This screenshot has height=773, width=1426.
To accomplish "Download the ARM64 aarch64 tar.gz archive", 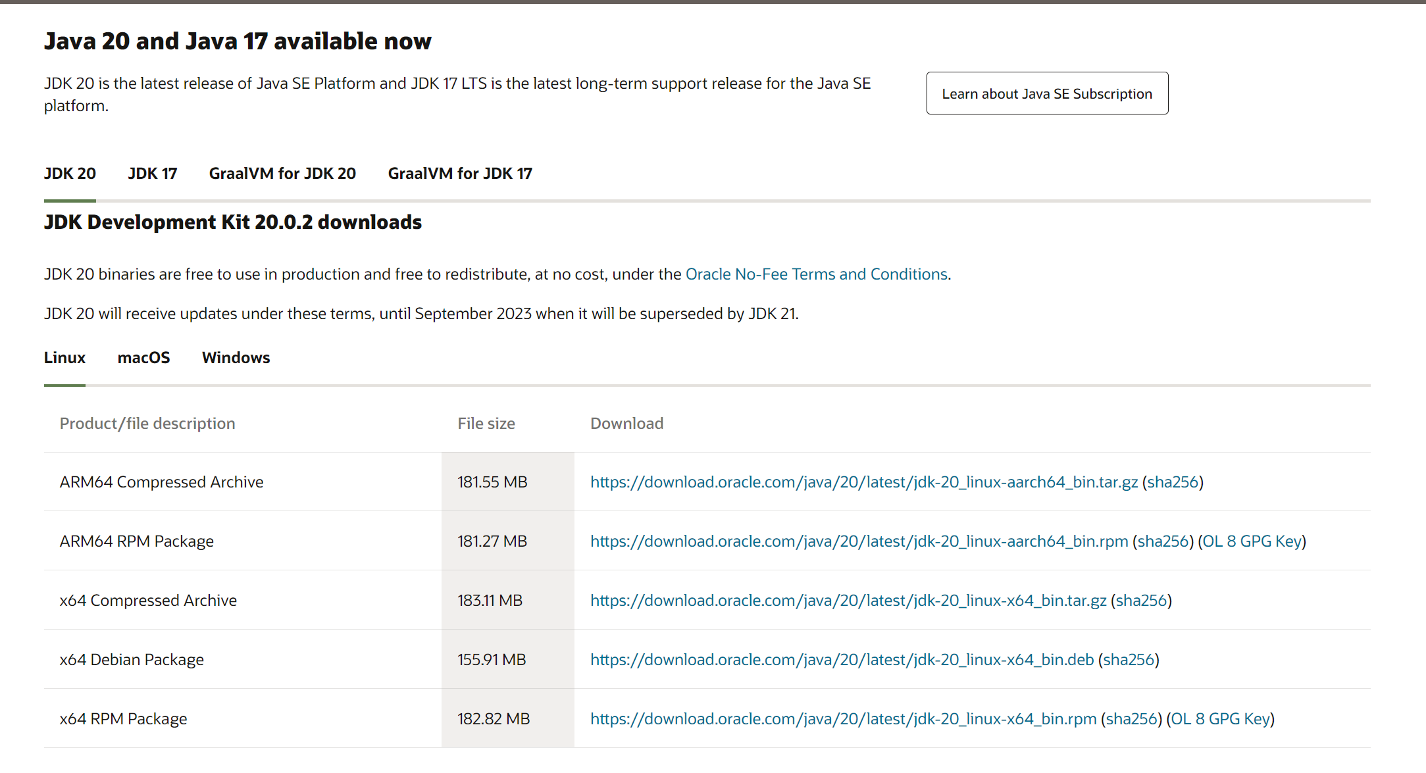I will (x=863, y=482).
